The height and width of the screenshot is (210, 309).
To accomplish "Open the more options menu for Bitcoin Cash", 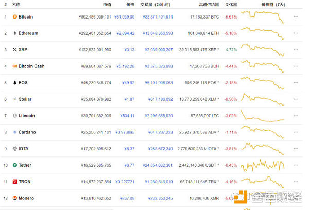I will (296, 66).
